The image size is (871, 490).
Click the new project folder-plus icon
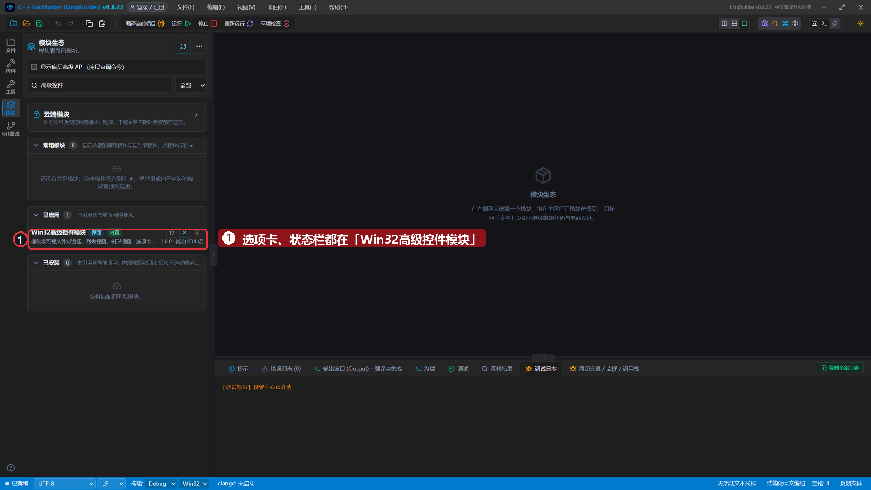(x=14, y=24)
